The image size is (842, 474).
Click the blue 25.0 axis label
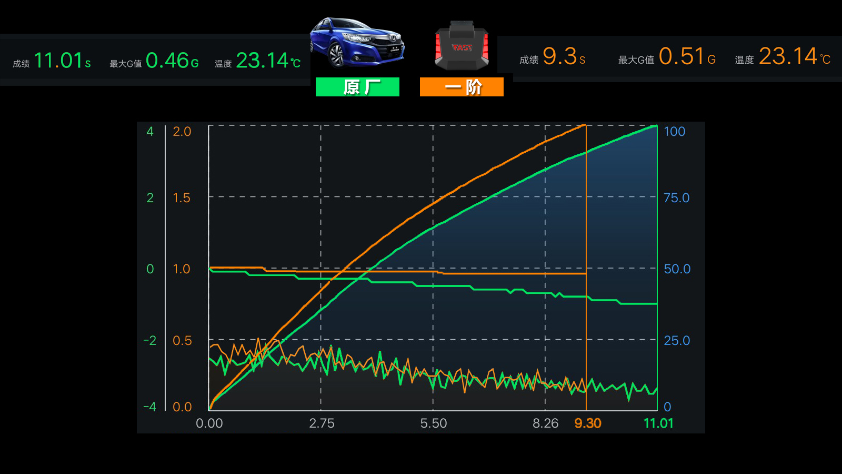pyautogui.click(x=677, y=341)
